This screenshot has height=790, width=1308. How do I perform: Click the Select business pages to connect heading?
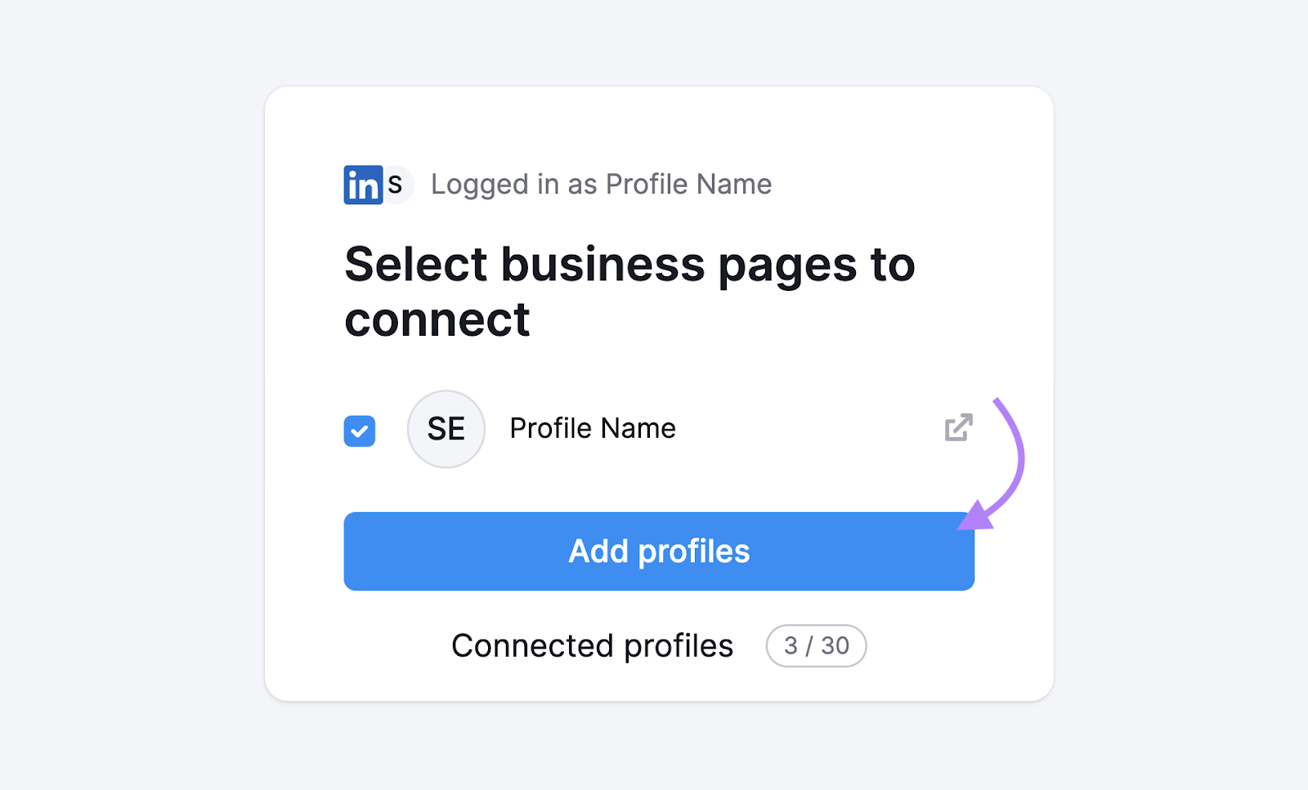[629, 290]
